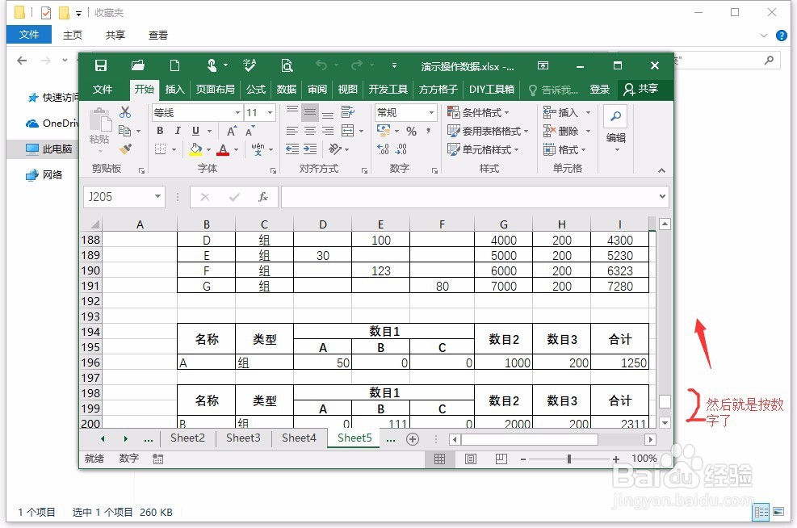Screen dimensions: 797x528
Task: Open the font size dropdown
Action: point(269,112)
